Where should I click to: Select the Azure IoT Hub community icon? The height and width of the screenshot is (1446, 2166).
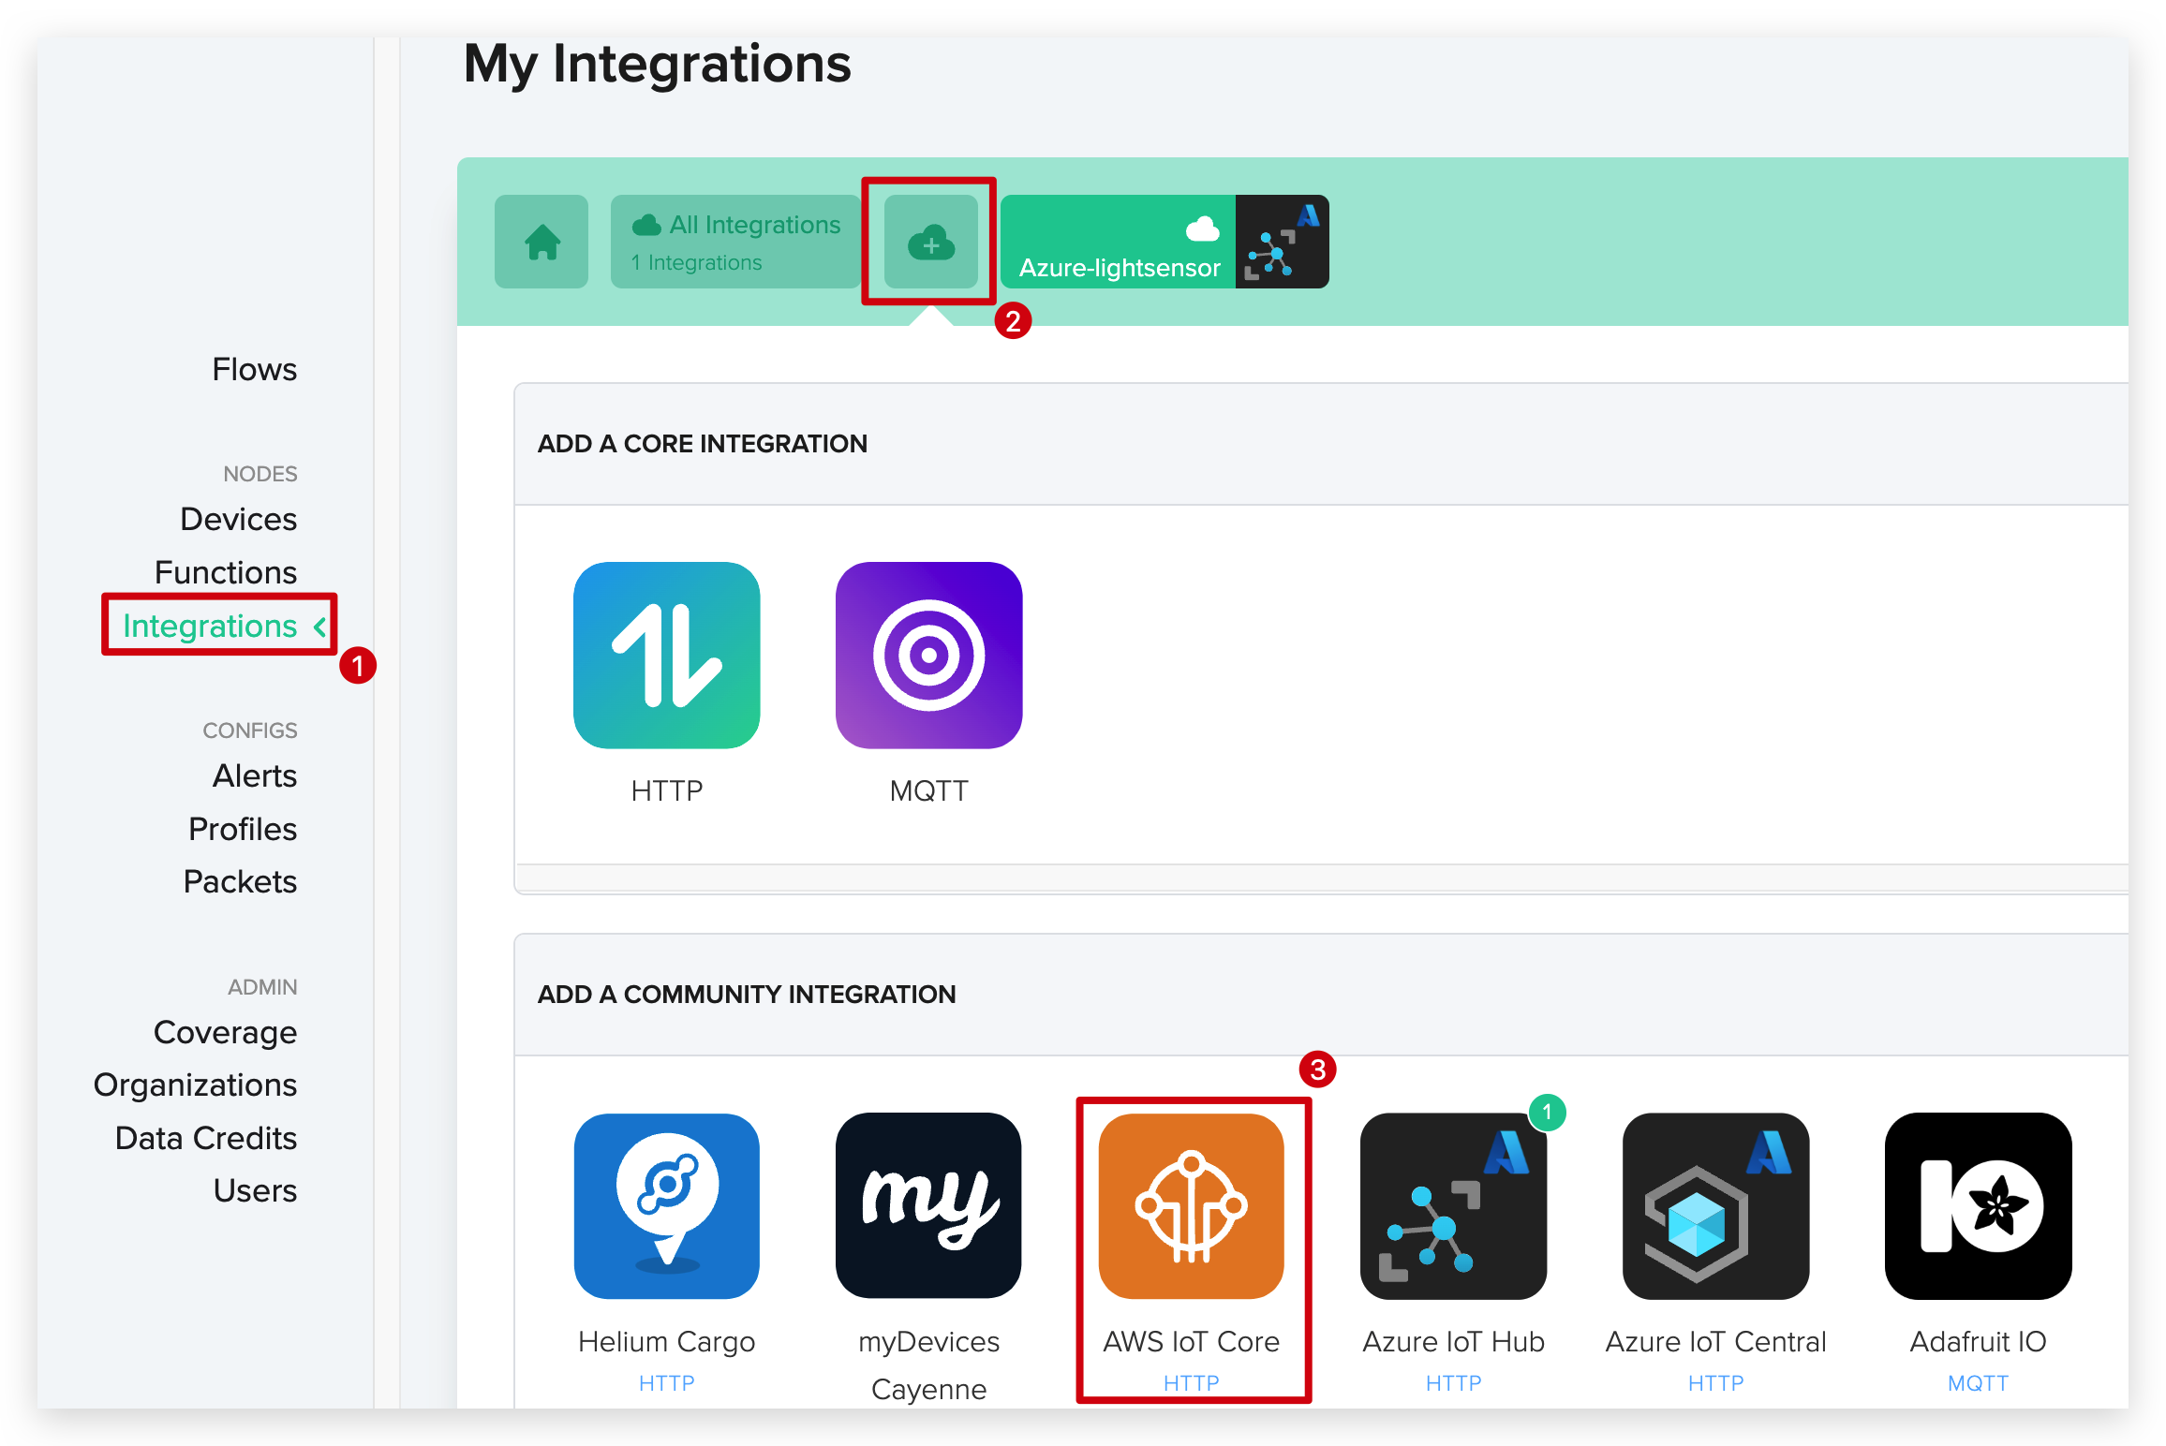(1454, 1205)
